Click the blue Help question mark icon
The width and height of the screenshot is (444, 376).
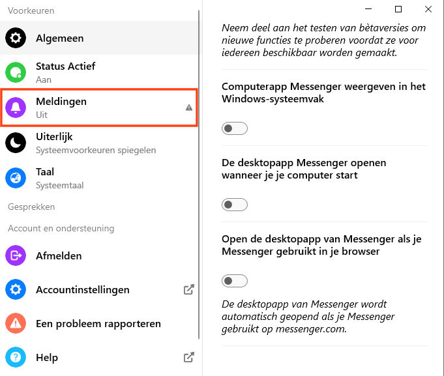[x=16, y=357]
